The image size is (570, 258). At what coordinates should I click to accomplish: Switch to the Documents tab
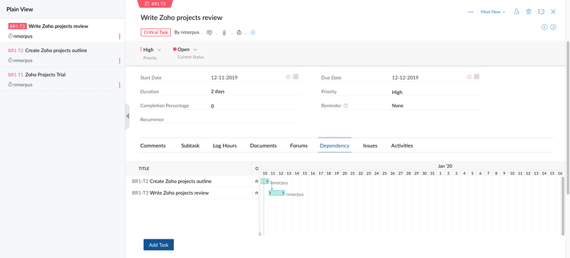263,145
